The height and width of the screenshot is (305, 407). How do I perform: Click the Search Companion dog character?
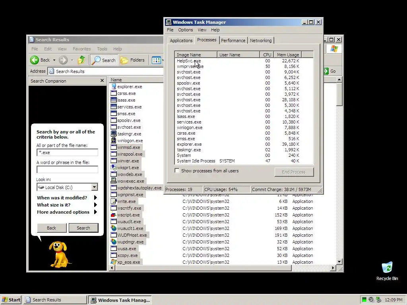click(60, 255)
